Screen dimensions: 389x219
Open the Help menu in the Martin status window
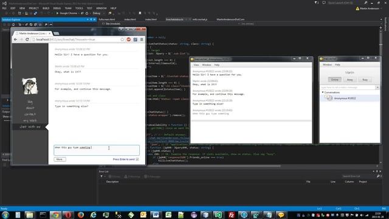[x=337, y=64]
